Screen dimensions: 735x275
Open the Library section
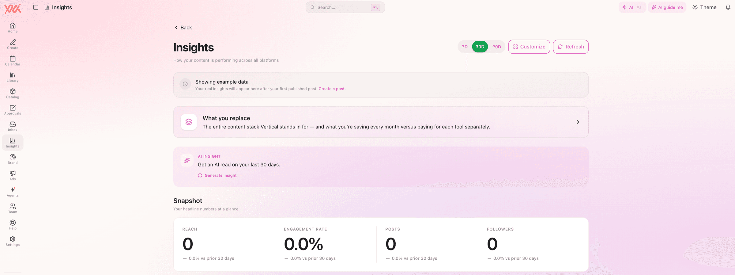point(13,77)
